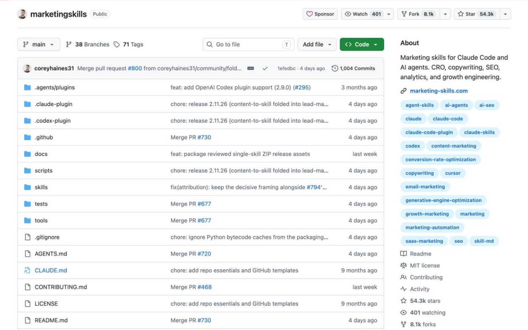Click file icon for README.md
The height and width of the screenshot is (330, 528).
pyautogui.click(x=27, y=320)
